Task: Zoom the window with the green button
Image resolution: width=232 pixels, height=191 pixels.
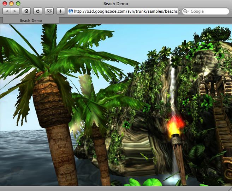Action: point(18,4)
